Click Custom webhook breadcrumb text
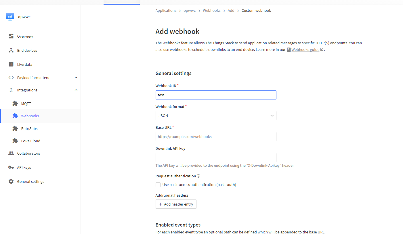 pyautogui.click(x=256, y=10)
